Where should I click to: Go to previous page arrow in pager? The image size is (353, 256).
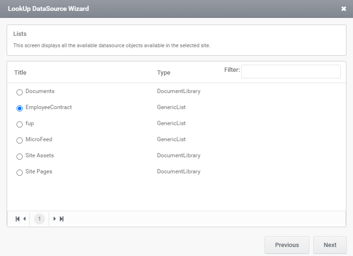(25, 219)
